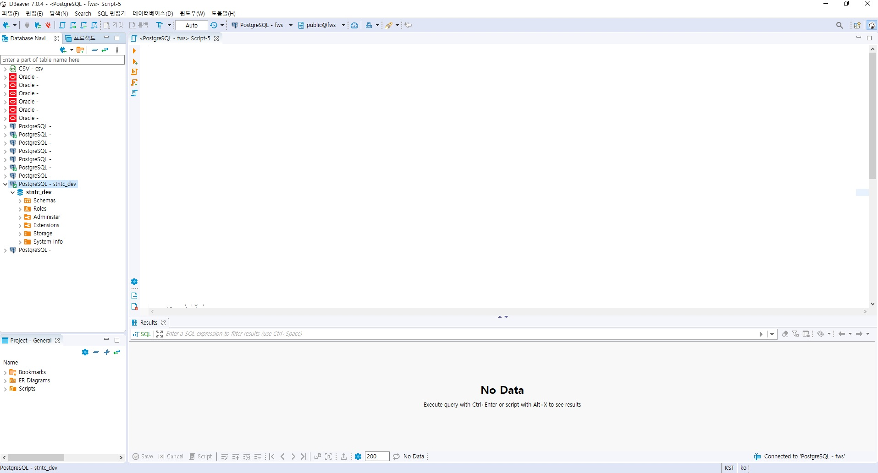Open the Search menu
Screen dimensions: 878x473
(x=83, y=13)
